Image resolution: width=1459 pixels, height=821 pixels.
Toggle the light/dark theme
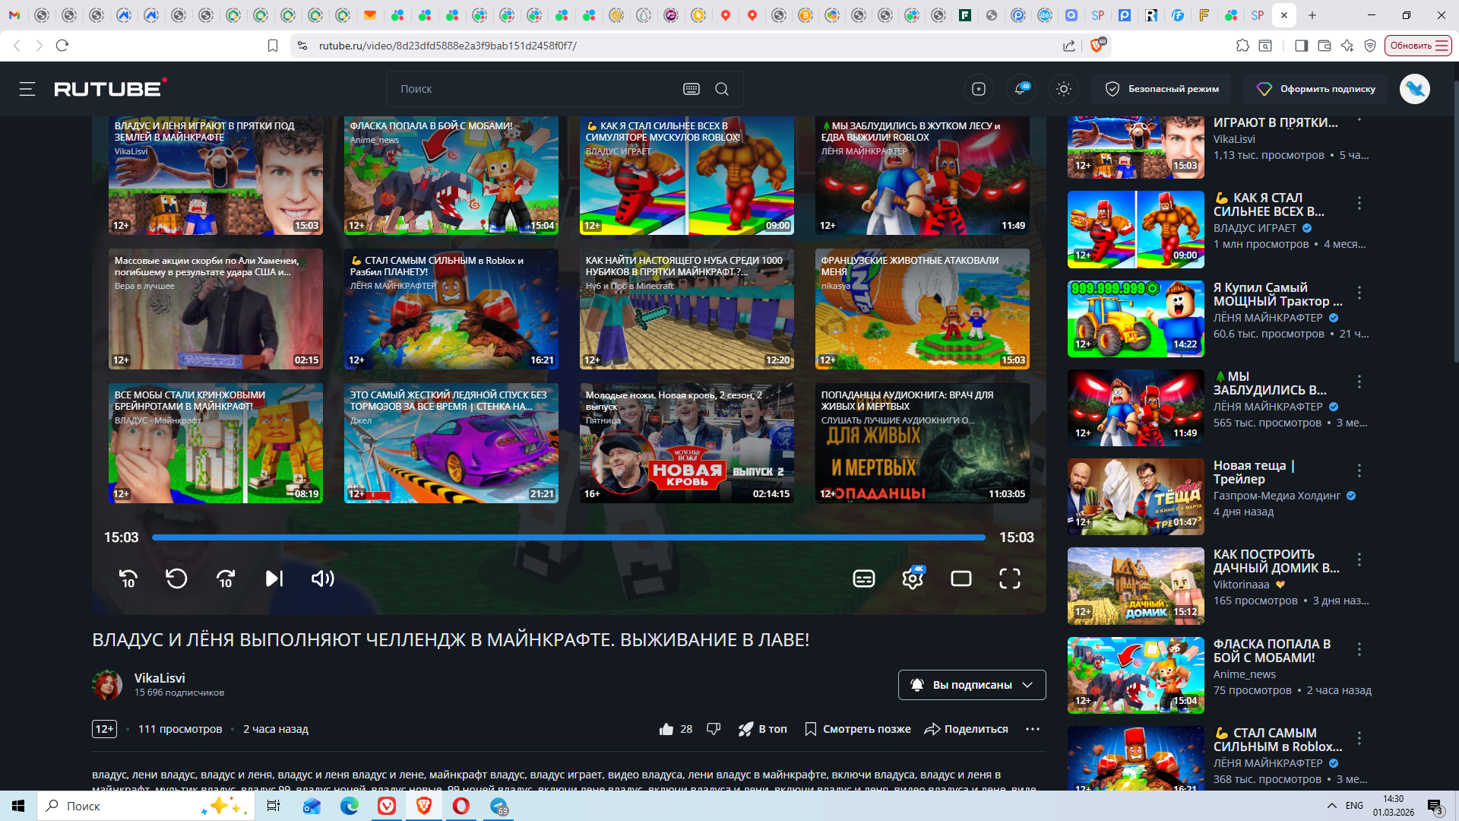1064,89
